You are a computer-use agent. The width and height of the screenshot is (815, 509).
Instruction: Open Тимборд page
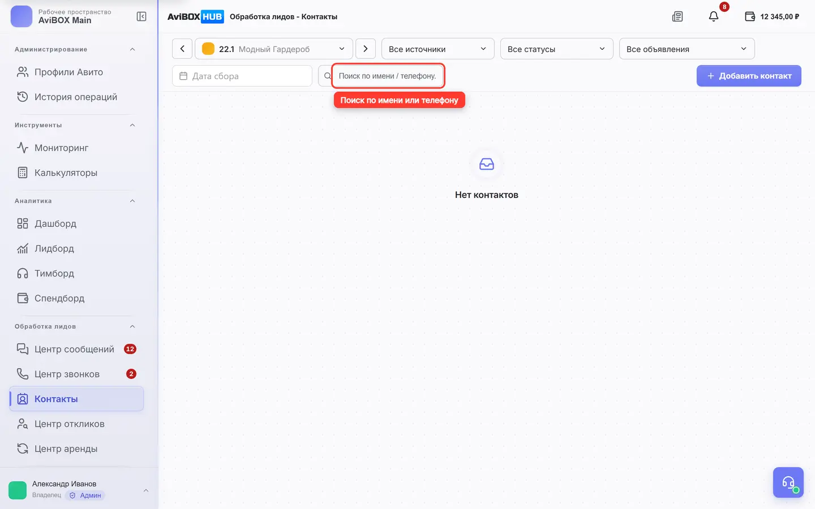pyautogui.click(x=76, y=273)
